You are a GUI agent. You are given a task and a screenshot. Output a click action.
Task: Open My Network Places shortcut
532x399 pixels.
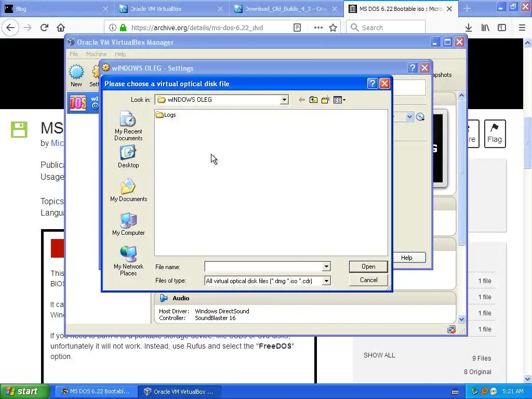[x=128, y=261]
